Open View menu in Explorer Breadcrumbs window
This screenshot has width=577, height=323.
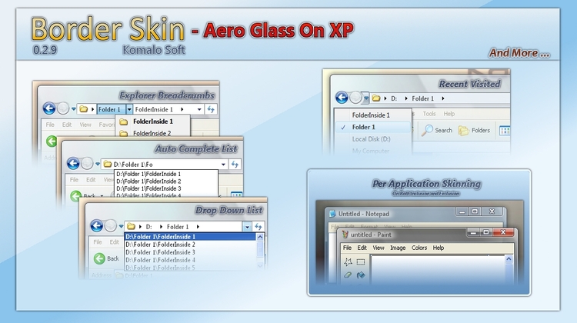pyautogui.click(x=85, y=125)
